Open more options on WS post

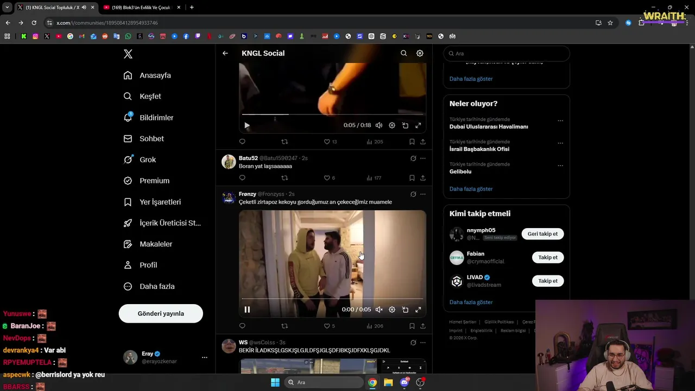[x=423, y=343]
